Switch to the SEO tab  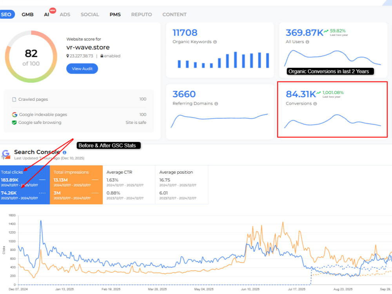tap(6, 15)
